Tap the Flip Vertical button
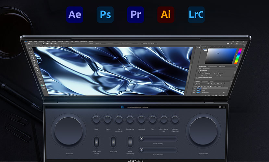This screenshot has height=162, width=269. (130, 120)
